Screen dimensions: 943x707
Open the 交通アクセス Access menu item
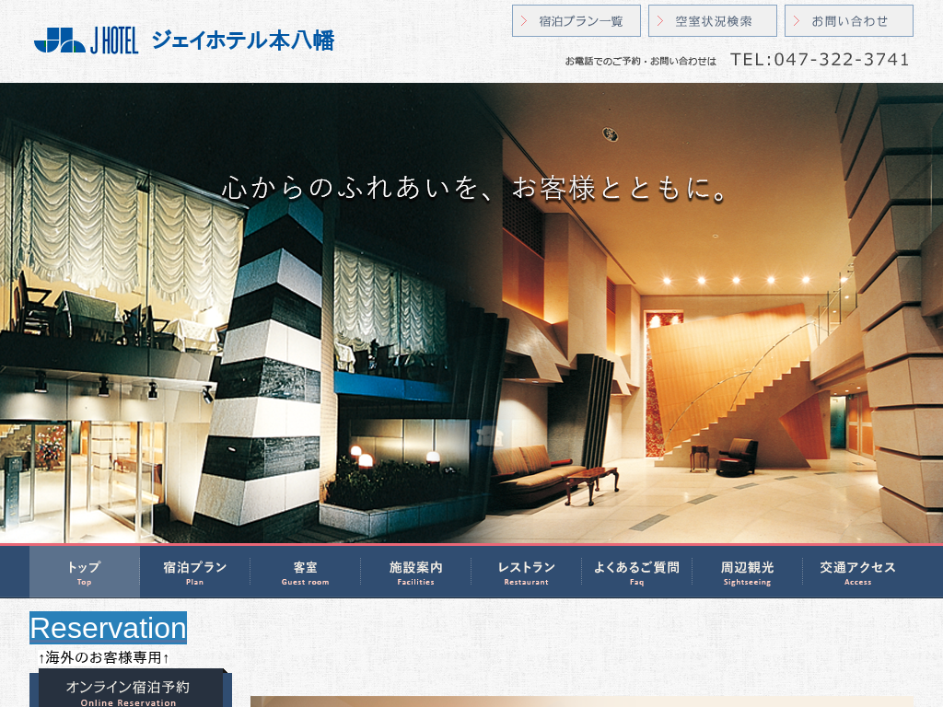[x=857, y=572]
